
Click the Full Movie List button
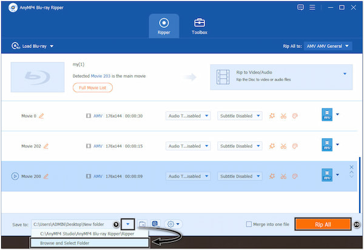(93, 87)
